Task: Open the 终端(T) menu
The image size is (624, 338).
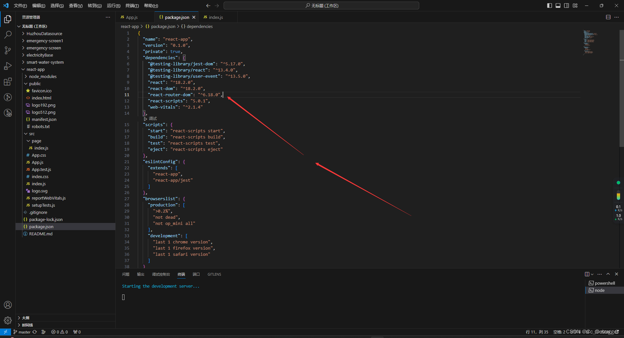Action: (x=132, y=6)
